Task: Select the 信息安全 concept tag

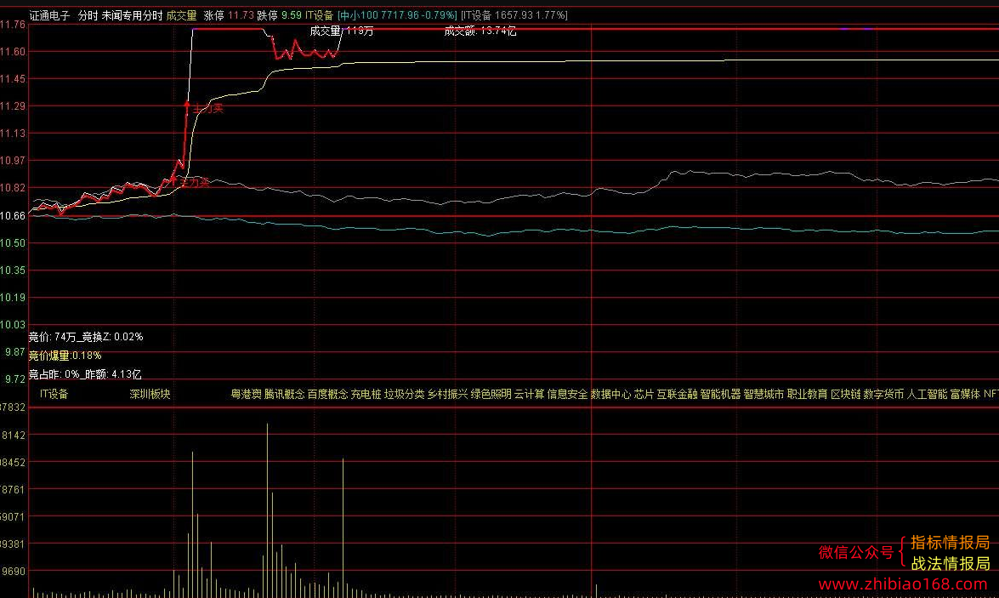Action: [x=567, y=394]
